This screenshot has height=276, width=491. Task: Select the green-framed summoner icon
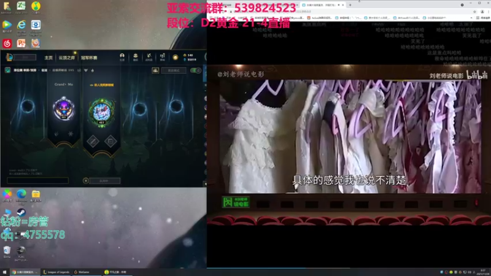(x=101, y=112)
